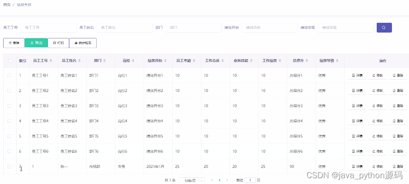Check the 员工工号4 row checkbox

point(10,121)
